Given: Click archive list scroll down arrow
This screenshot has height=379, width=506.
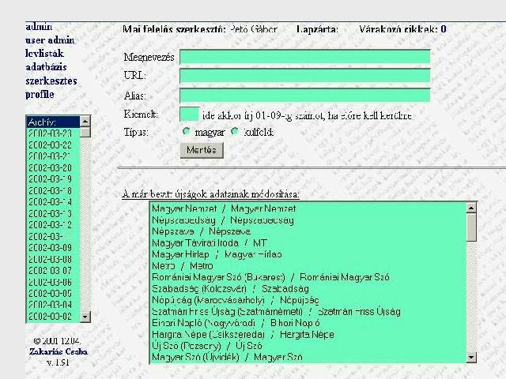Looking at the screenshot, I should [x=85, y=317].
